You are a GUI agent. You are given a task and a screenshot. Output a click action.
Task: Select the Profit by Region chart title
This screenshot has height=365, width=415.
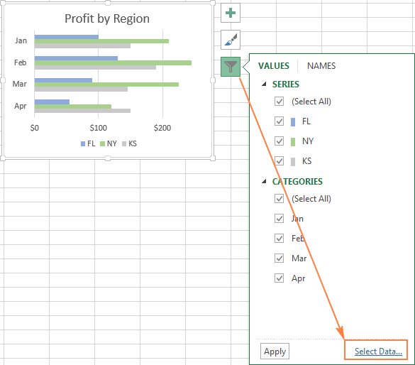(107, 18)
